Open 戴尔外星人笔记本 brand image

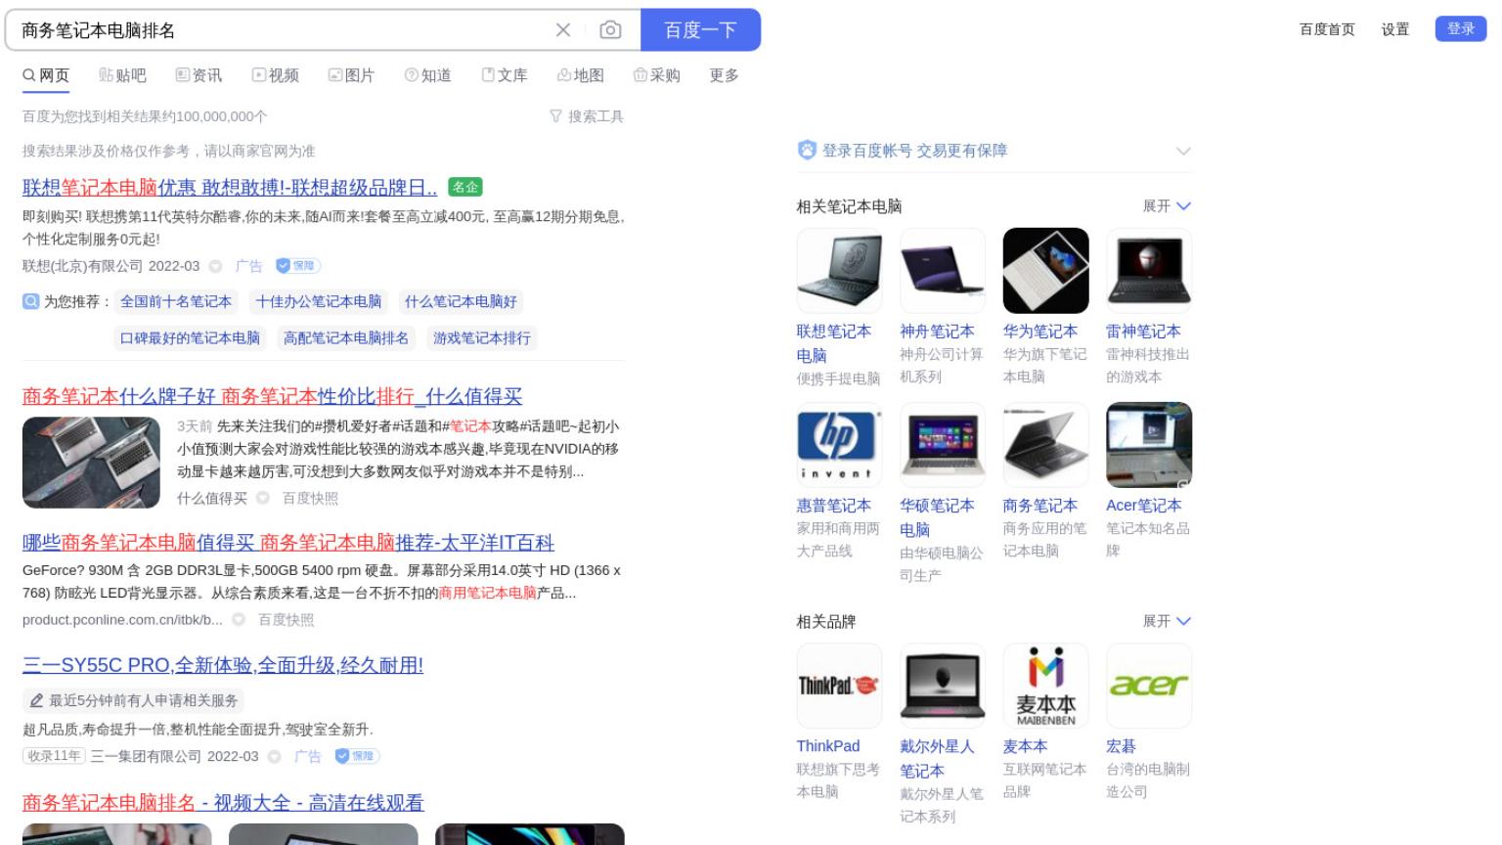point(943,686)
